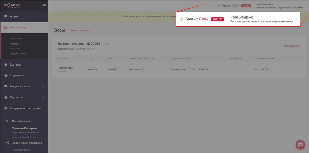Click the question mark icon by Инструкция по настройке
This screenshot has width=309, height=153.
pyautogui.click(x=6, y=108)
